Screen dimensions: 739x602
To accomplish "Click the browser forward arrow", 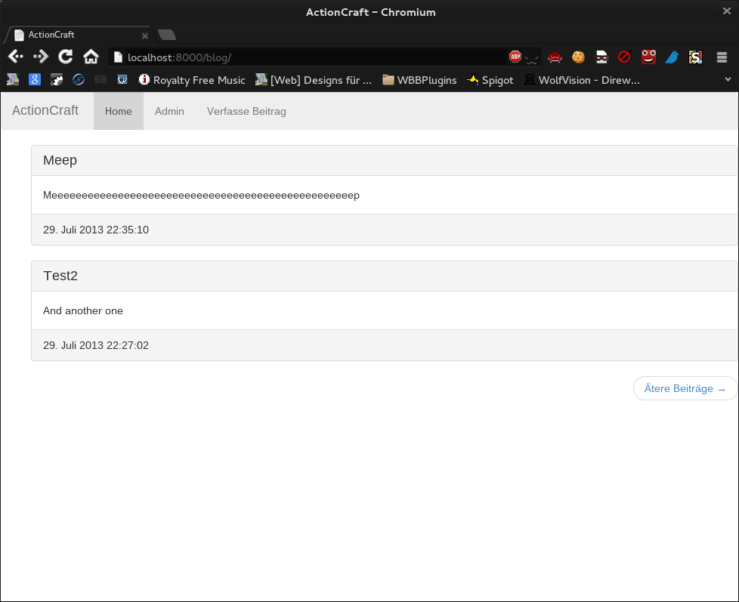I will pyautogui.click(x=40, y=57).
